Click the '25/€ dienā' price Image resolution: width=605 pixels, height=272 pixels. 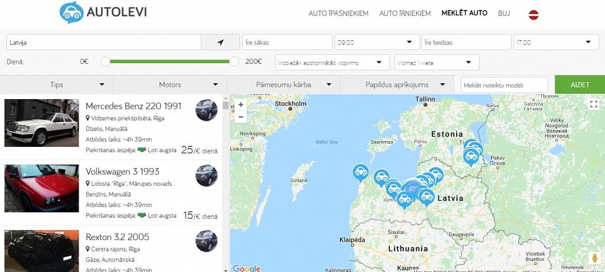click(199, 150)
